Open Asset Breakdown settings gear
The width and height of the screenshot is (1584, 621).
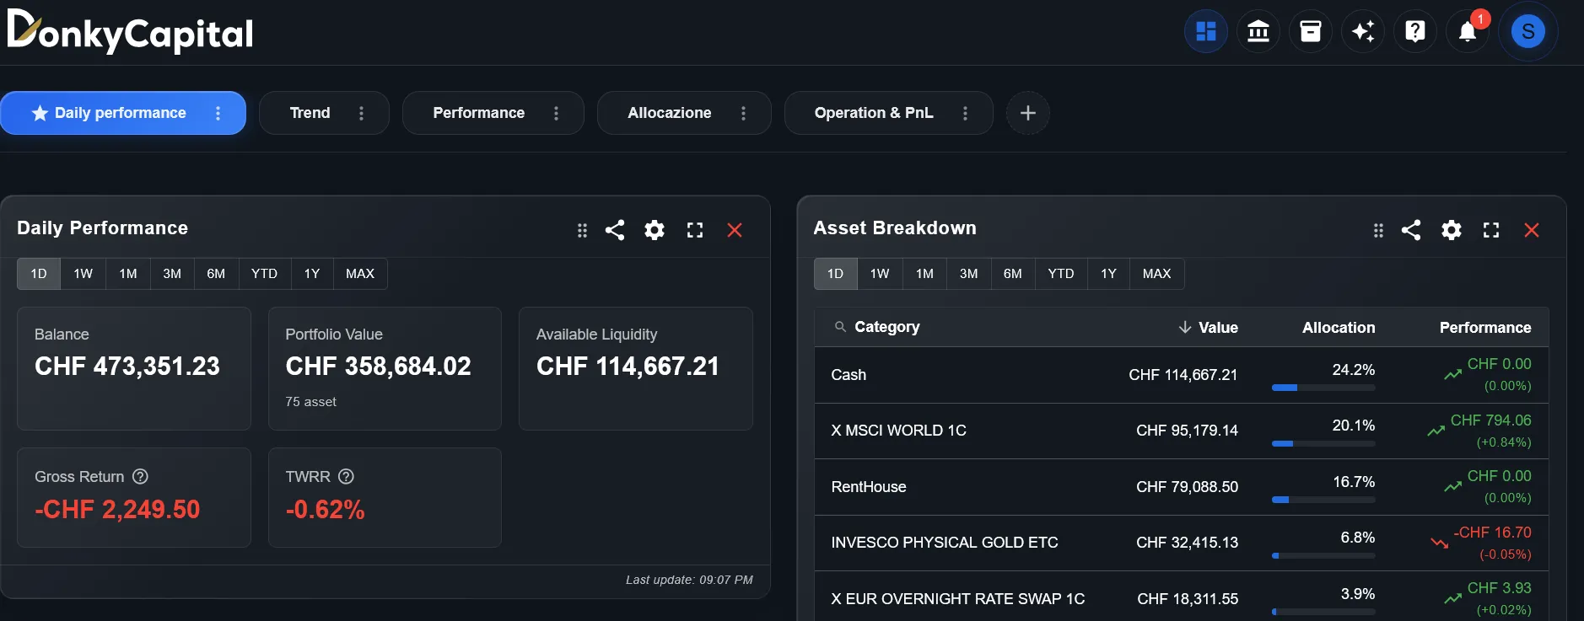tap(1451, 230)
